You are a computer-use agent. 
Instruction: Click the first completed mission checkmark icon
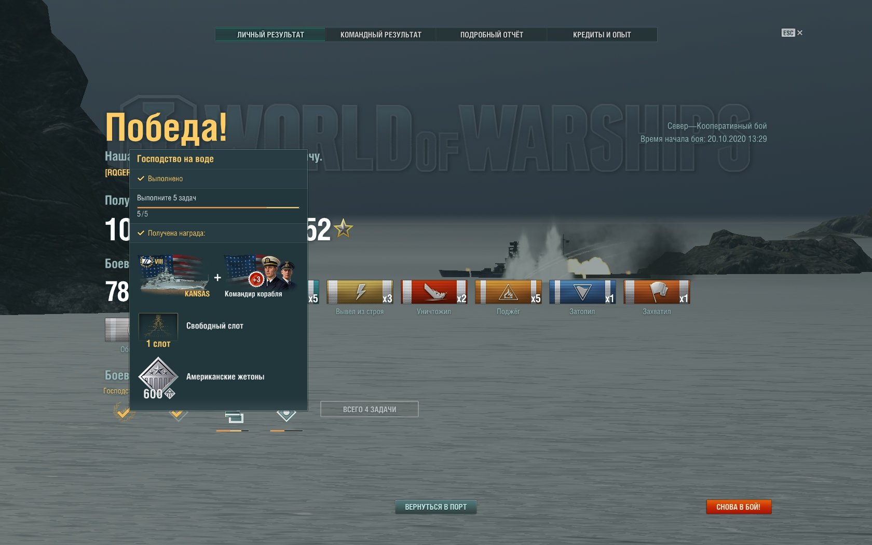tap(124, 413)
